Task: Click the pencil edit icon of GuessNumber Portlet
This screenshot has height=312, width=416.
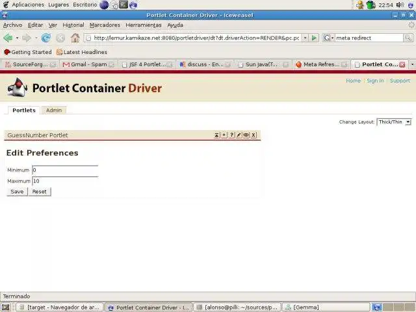Action: coord(239,135)
